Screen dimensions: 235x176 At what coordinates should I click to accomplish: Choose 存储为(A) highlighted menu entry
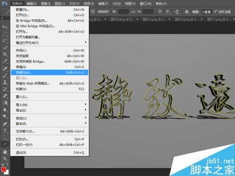[49, 72]
